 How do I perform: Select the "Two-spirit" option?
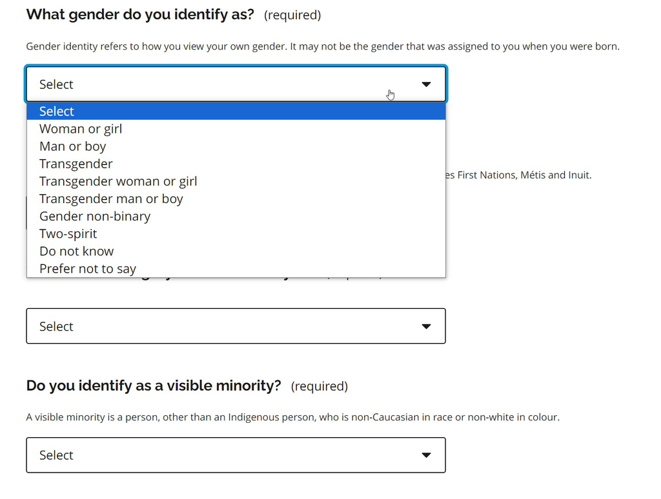pyautogui.click(x=68, y=233)
